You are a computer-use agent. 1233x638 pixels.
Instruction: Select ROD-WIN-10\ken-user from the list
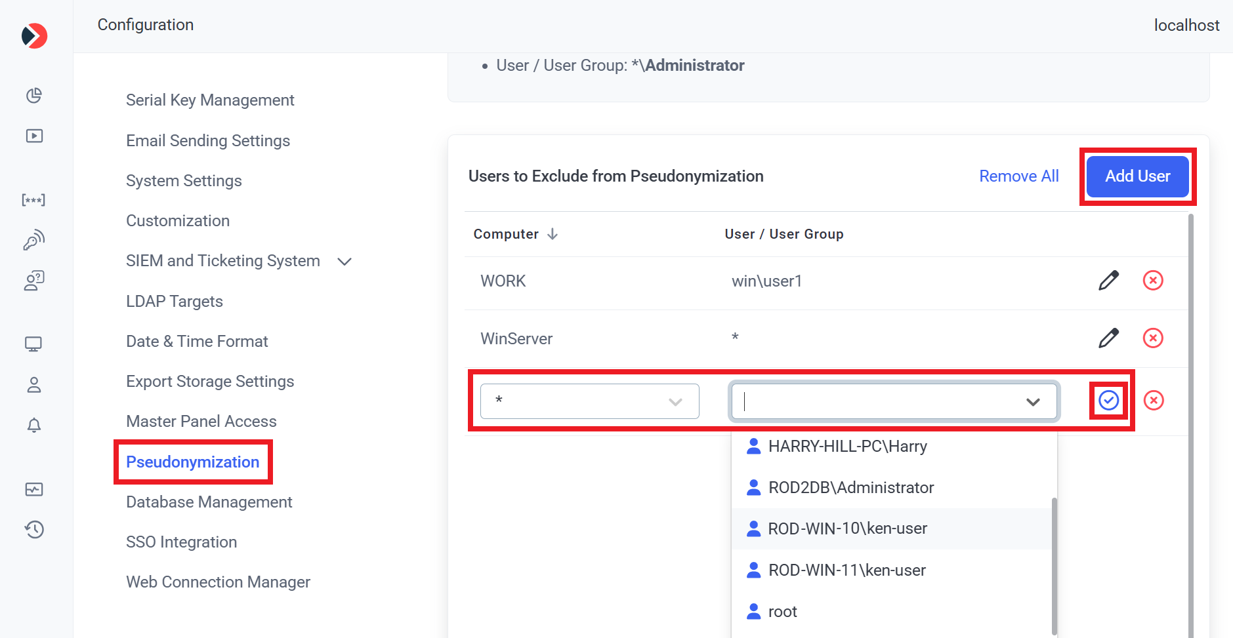coord(847,528)
